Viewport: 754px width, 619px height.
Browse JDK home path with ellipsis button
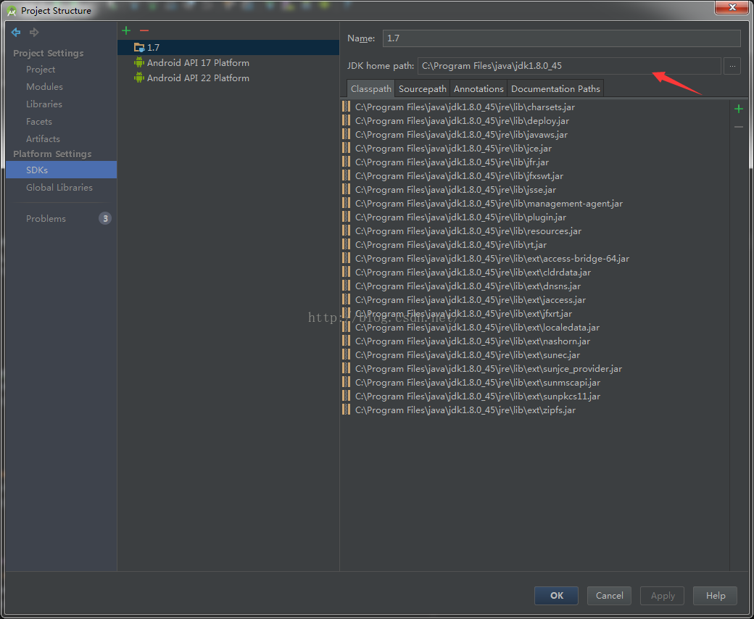(x=732, y=66)
